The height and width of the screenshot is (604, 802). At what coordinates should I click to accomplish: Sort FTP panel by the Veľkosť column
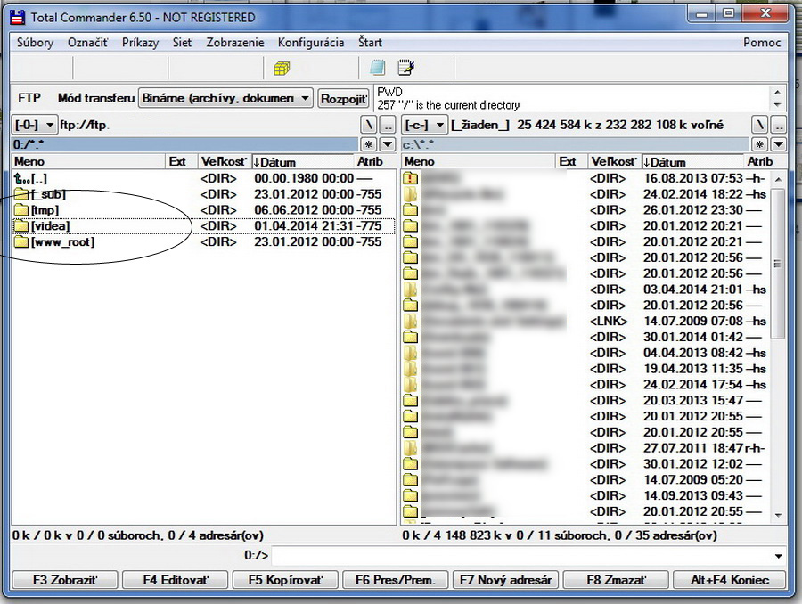(225, 161)
